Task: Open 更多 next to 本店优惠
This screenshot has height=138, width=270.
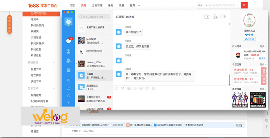Action: pos(263,64)
